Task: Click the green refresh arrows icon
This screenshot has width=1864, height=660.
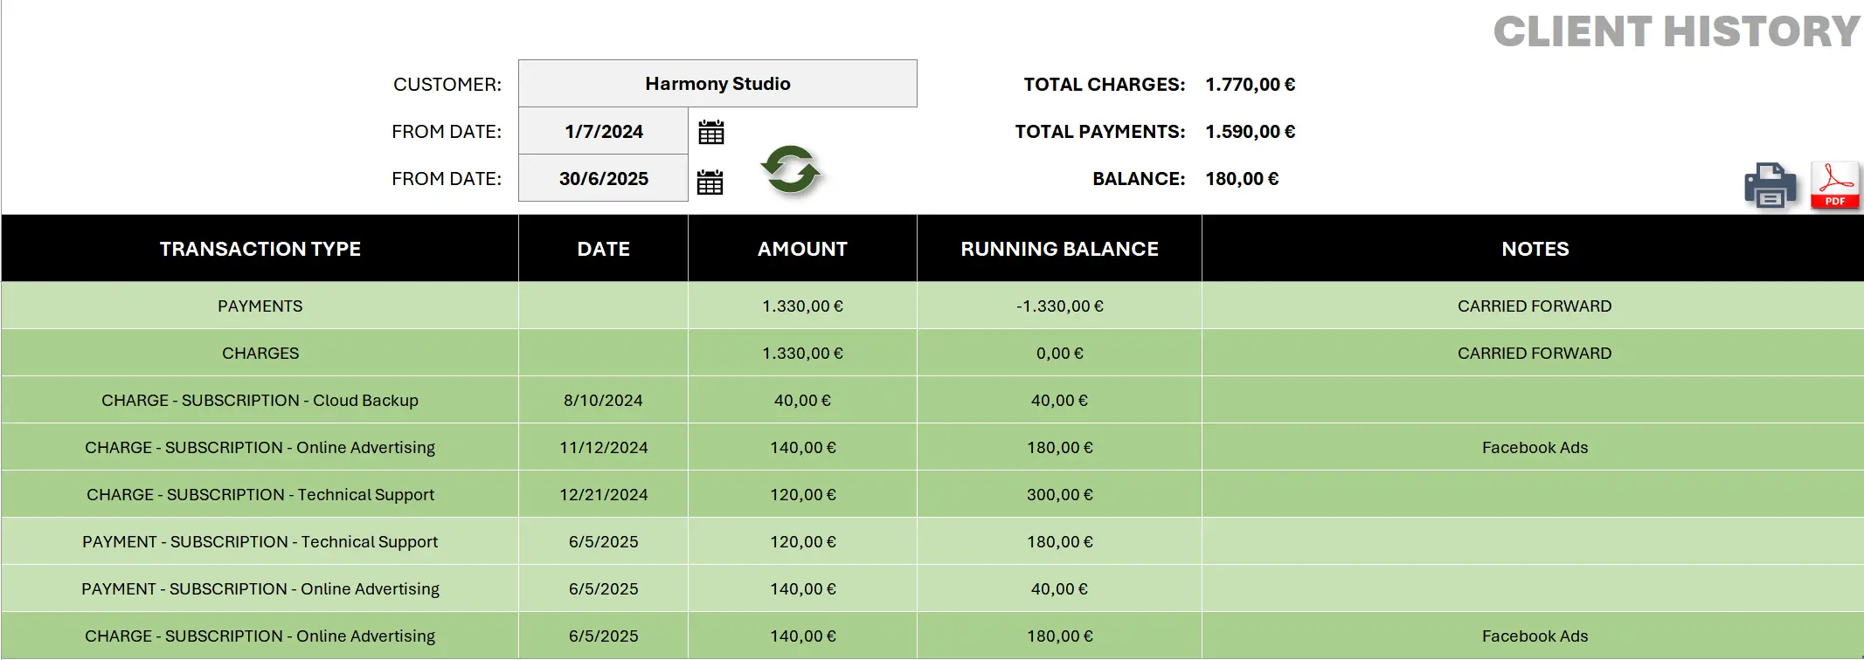Action: tap(791, 170)
